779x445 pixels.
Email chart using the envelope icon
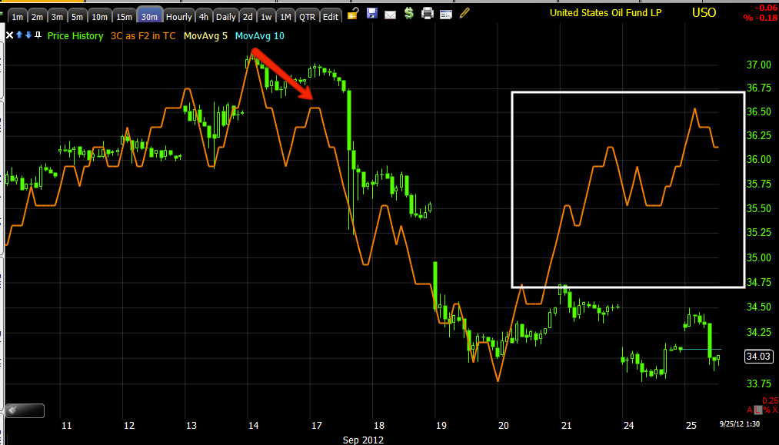point(391,15)
